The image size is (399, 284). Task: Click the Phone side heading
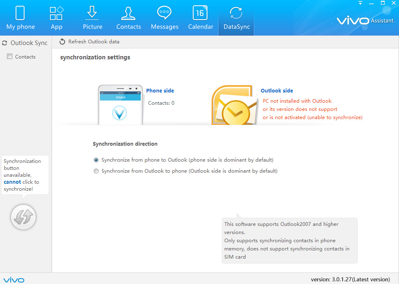pyautogui.click(x=160, y=91)
